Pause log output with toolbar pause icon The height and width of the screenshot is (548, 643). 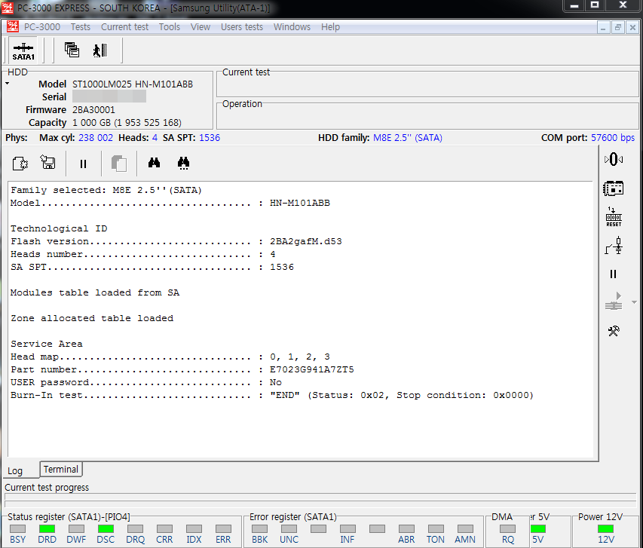[83, 164]
